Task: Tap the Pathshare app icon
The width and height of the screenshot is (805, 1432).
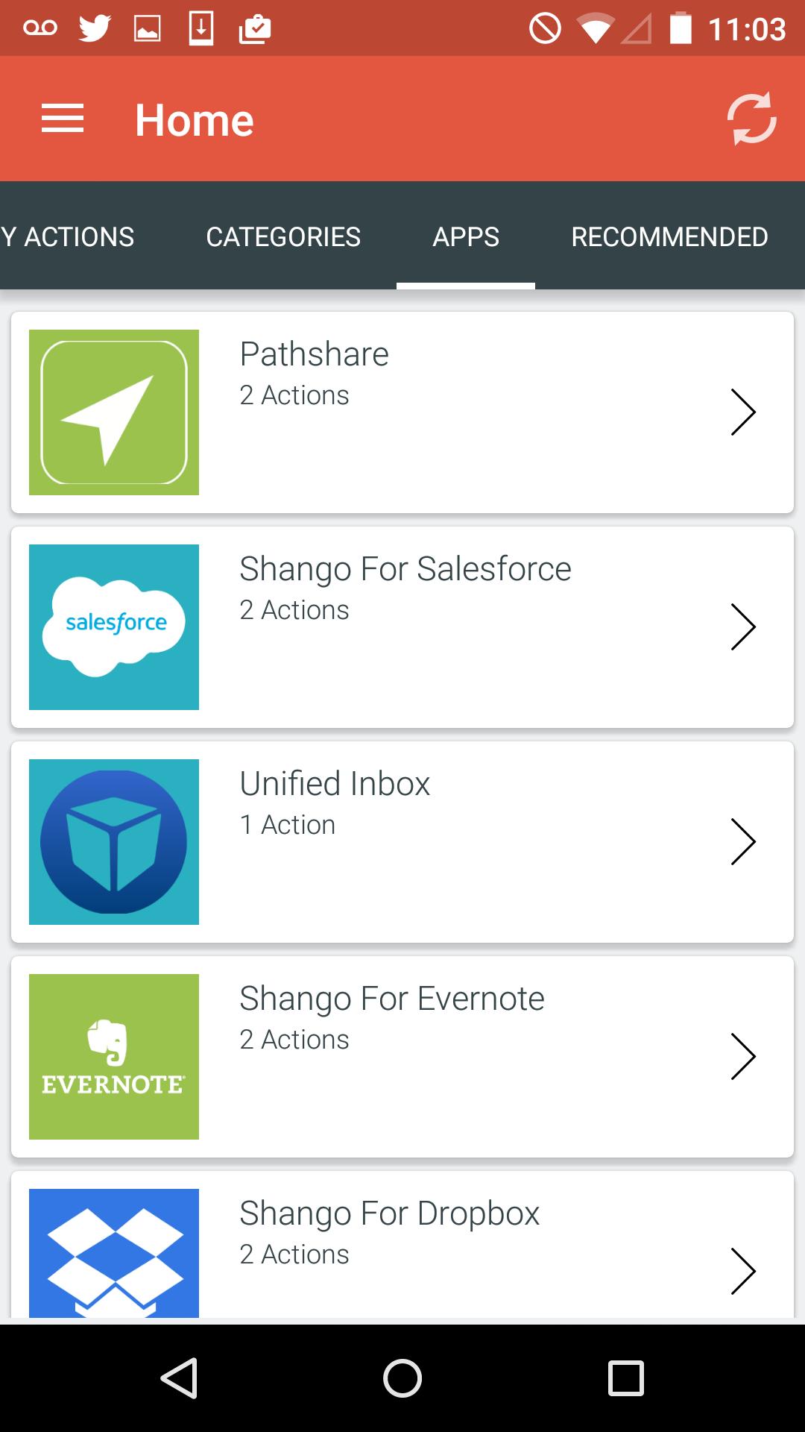Action: tap(114, 412)
